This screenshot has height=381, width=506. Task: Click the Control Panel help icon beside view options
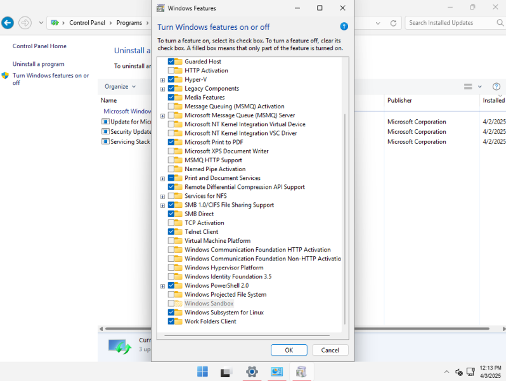coord(496,86)
